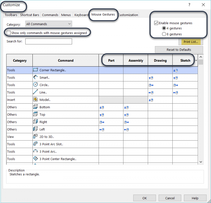Click Left's Assembly left-gesture icon
The image size is (211, 203).
coord(126,129)
